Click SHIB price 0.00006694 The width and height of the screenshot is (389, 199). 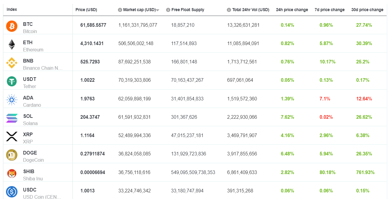pyautogui.click(x=93, y=172)
